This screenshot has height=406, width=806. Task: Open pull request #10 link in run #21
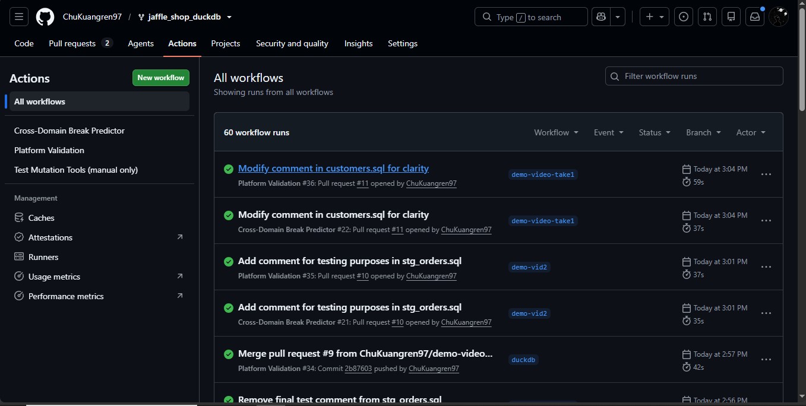[x=397, y=322]
